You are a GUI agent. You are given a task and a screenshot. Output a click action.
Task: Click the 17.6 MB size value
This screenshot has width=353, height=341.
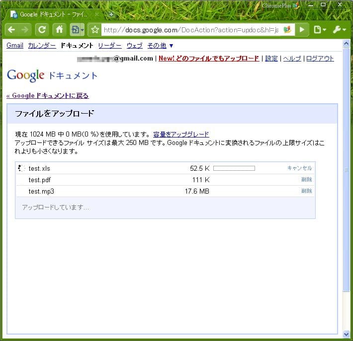197,191
